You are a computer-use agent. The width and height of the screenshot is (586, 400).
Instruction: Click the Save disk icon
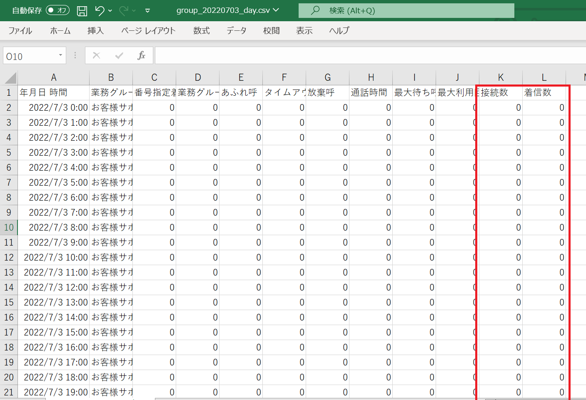coord(82,11)
